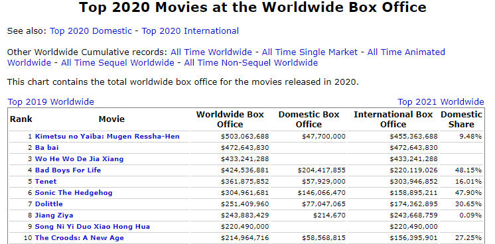Open Sonic The Hedgehog movie page
The image size is (495, 244).
point(74,192)
